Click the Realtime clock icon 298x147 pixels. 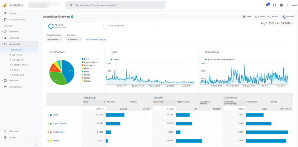5,32
